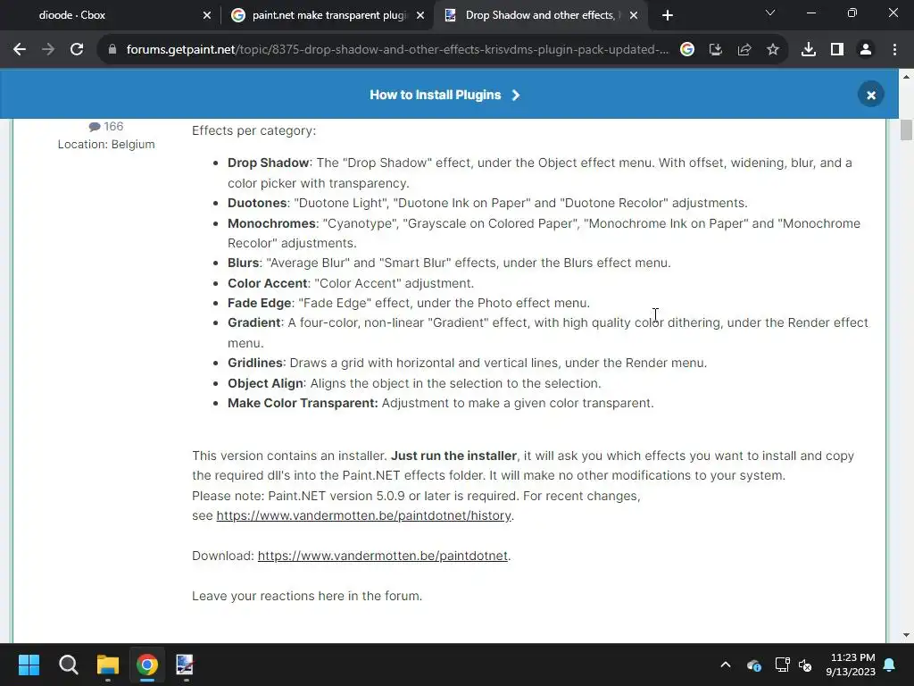Click the scrollbar down arrow
Viewport: 914px width, 686px height.
click(906, 635)
